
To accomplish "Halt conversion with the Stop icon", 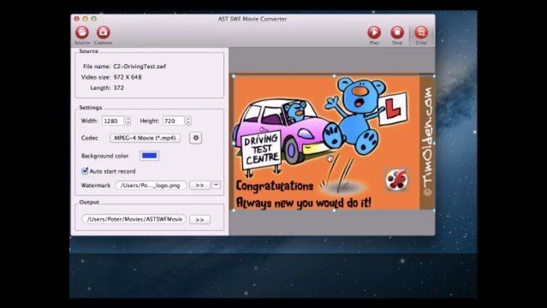I will click(397, 33).
